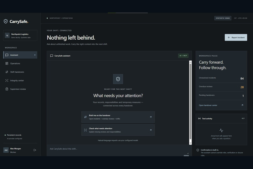Click the Overdue reviews value 28

click(x=242, y=87)
